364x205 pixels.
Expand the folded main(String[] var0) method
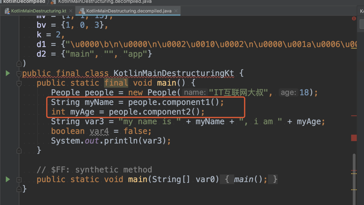(x=19, y=180)
